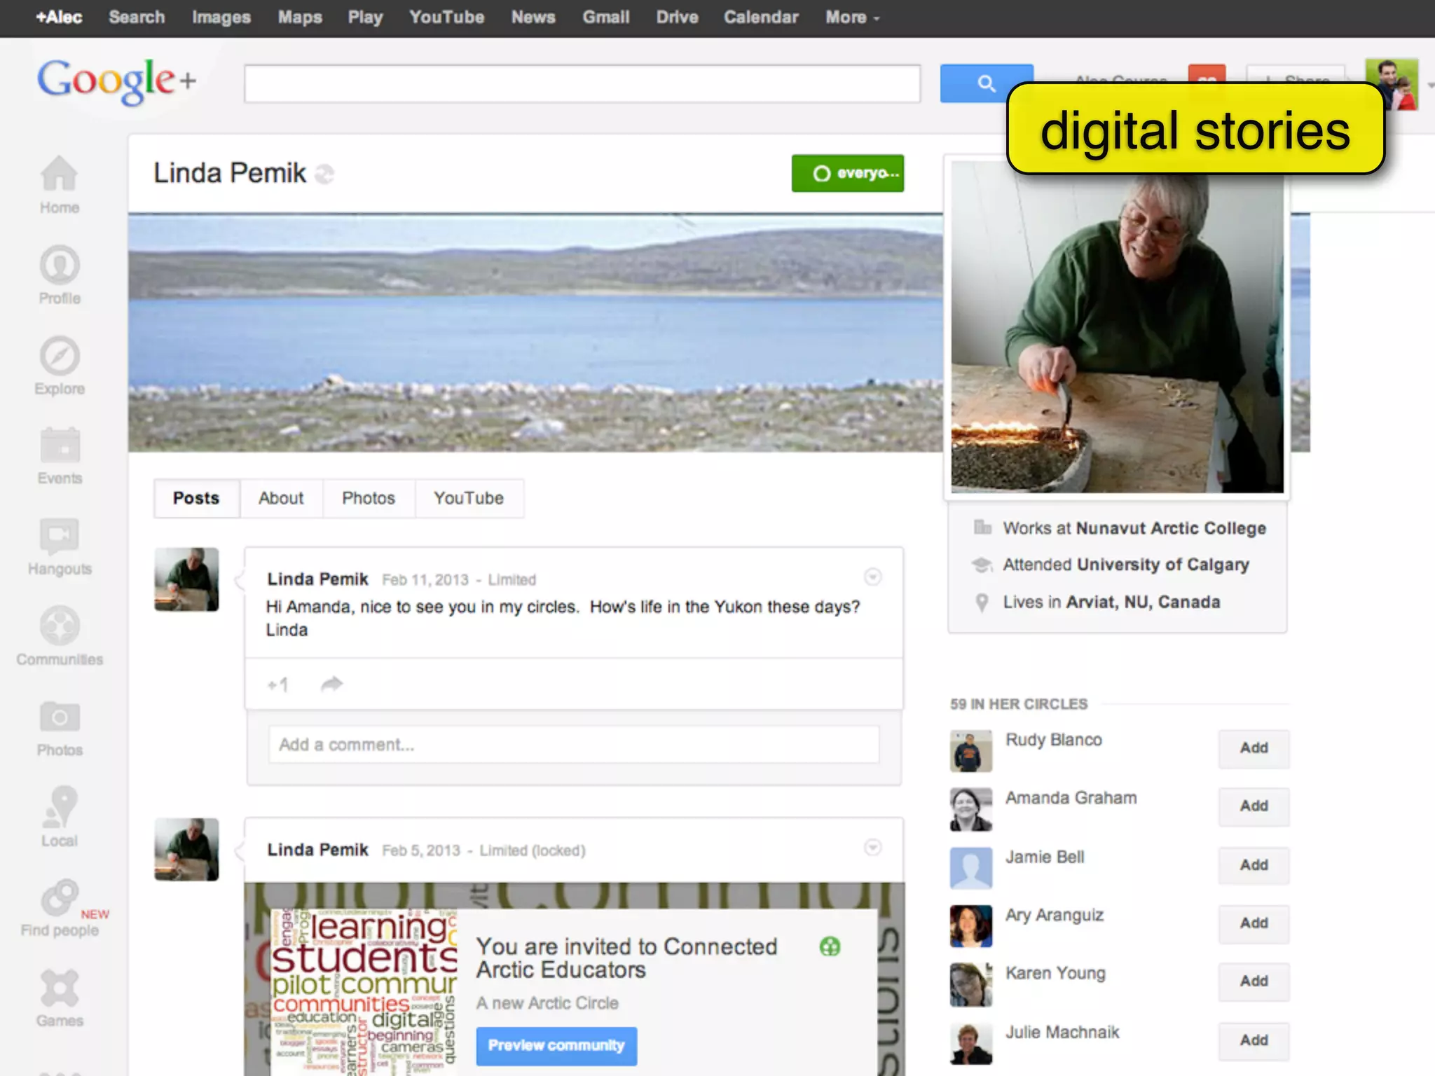
Task: Open options dropdown on Feb 5 post
Action: click(872, 848)
